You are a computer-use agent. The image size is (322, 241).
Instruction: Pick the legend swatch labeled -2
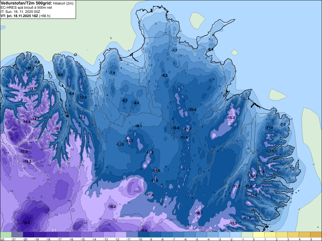pyautogui.click(x=236, y=235)
